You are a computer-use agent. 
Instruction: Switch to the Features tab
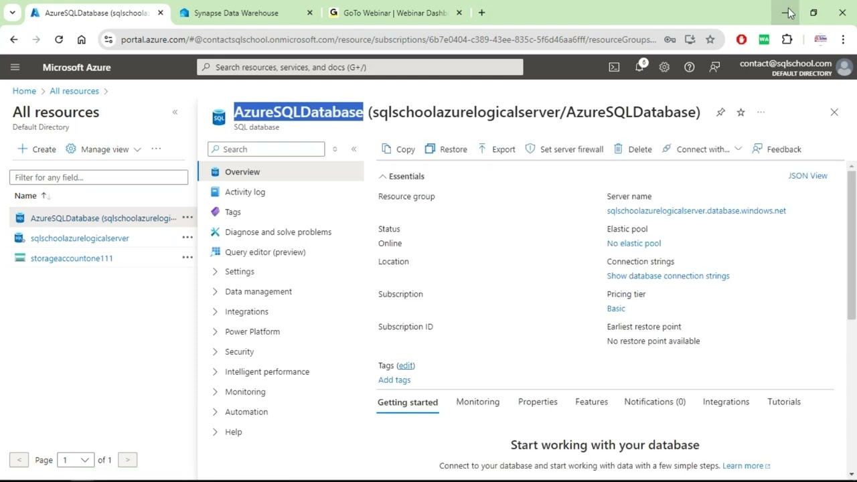591,402
